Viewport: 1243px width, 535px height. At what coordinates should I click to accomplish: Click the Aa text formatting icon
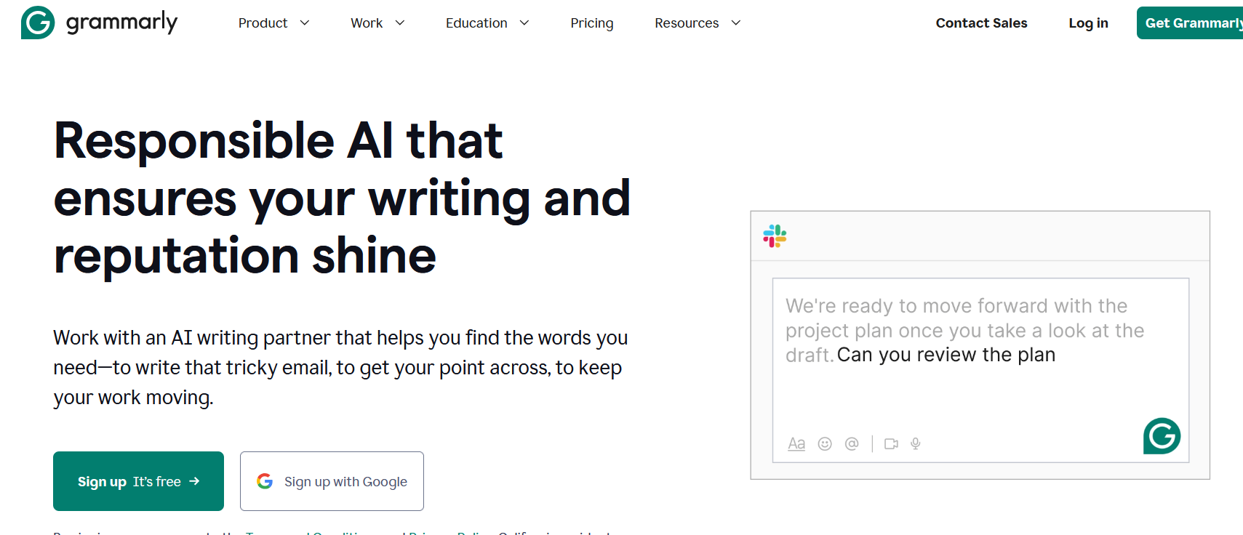796,443
